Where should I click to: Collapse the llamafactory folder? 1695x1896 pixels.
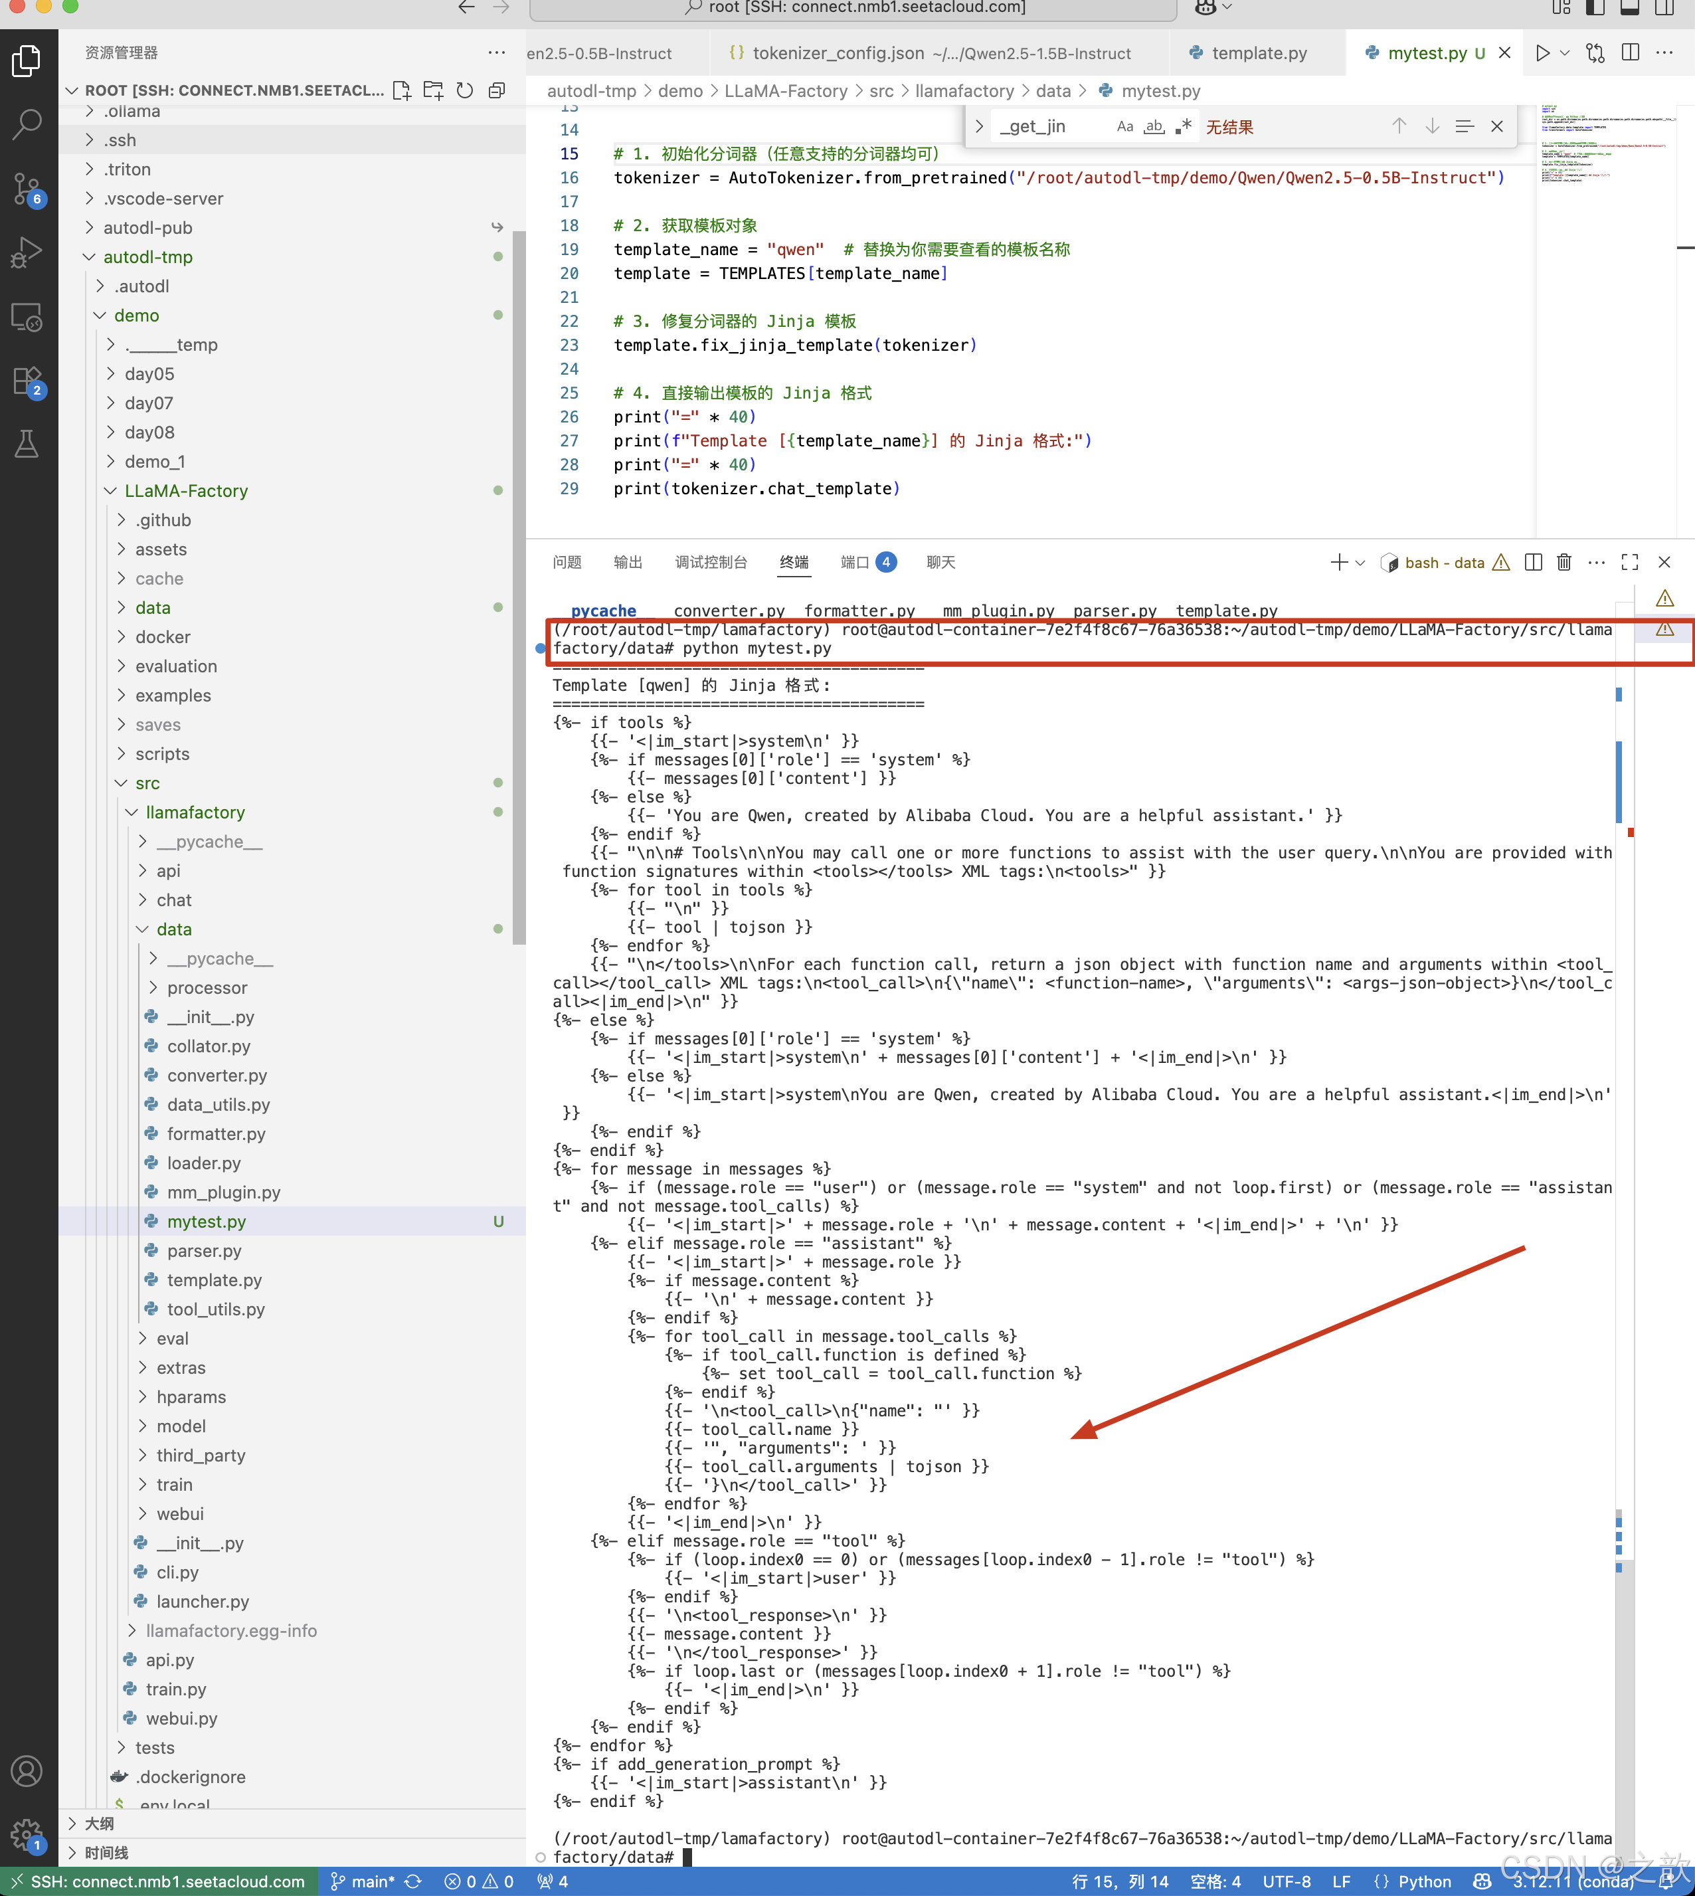[292, 812]
